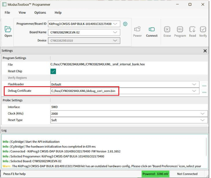The image size is (211, 178).
Task: Browse for Flashloader file with ellipsis button
Action: tap(204, 85)
